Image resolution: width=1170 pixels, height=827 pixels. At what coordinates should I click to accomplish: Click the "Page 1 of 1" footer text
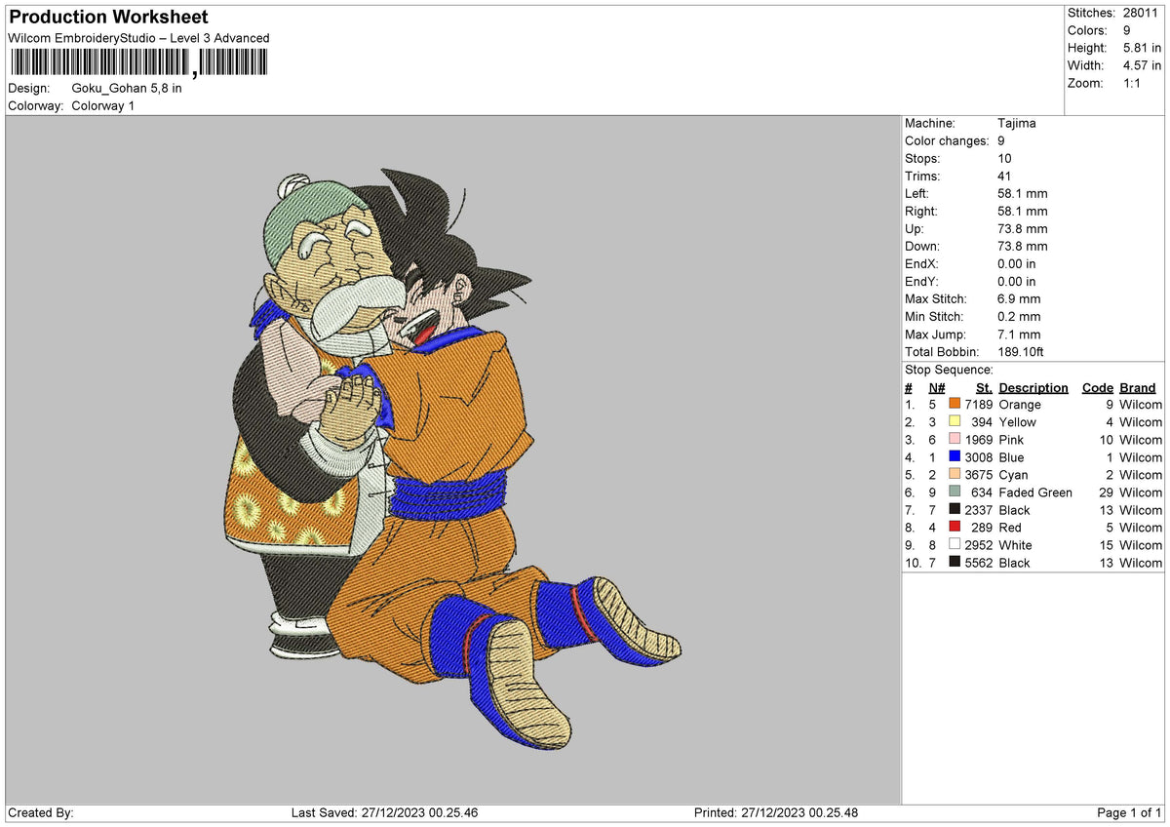click(1129, 812)
